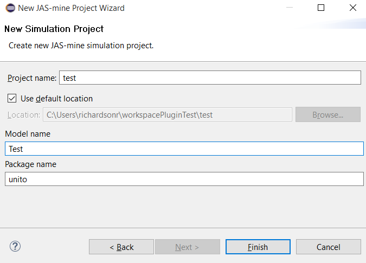This screenshot has height=263, width=366.
Task: Uncheck the Use default location checkbox
Action: pos(12,99)
